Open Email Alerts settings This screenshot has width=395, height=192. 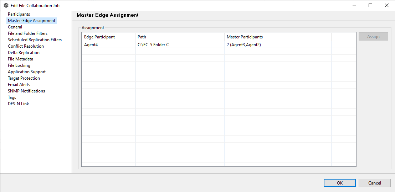tap(19, 85)
